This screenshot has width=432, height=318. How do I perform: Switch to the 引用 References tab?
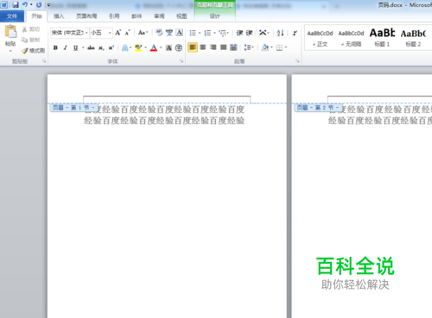pyautogui.click(x=114, y=16)
